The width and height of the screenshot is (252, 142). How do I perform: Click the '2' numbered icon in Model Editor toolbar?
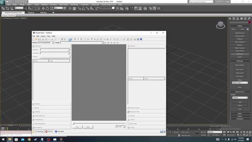(81, 39)
